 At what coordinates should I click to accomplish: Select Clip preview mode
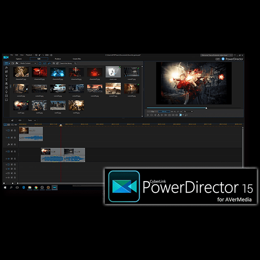pyautogui.click(x=152, y=112)
